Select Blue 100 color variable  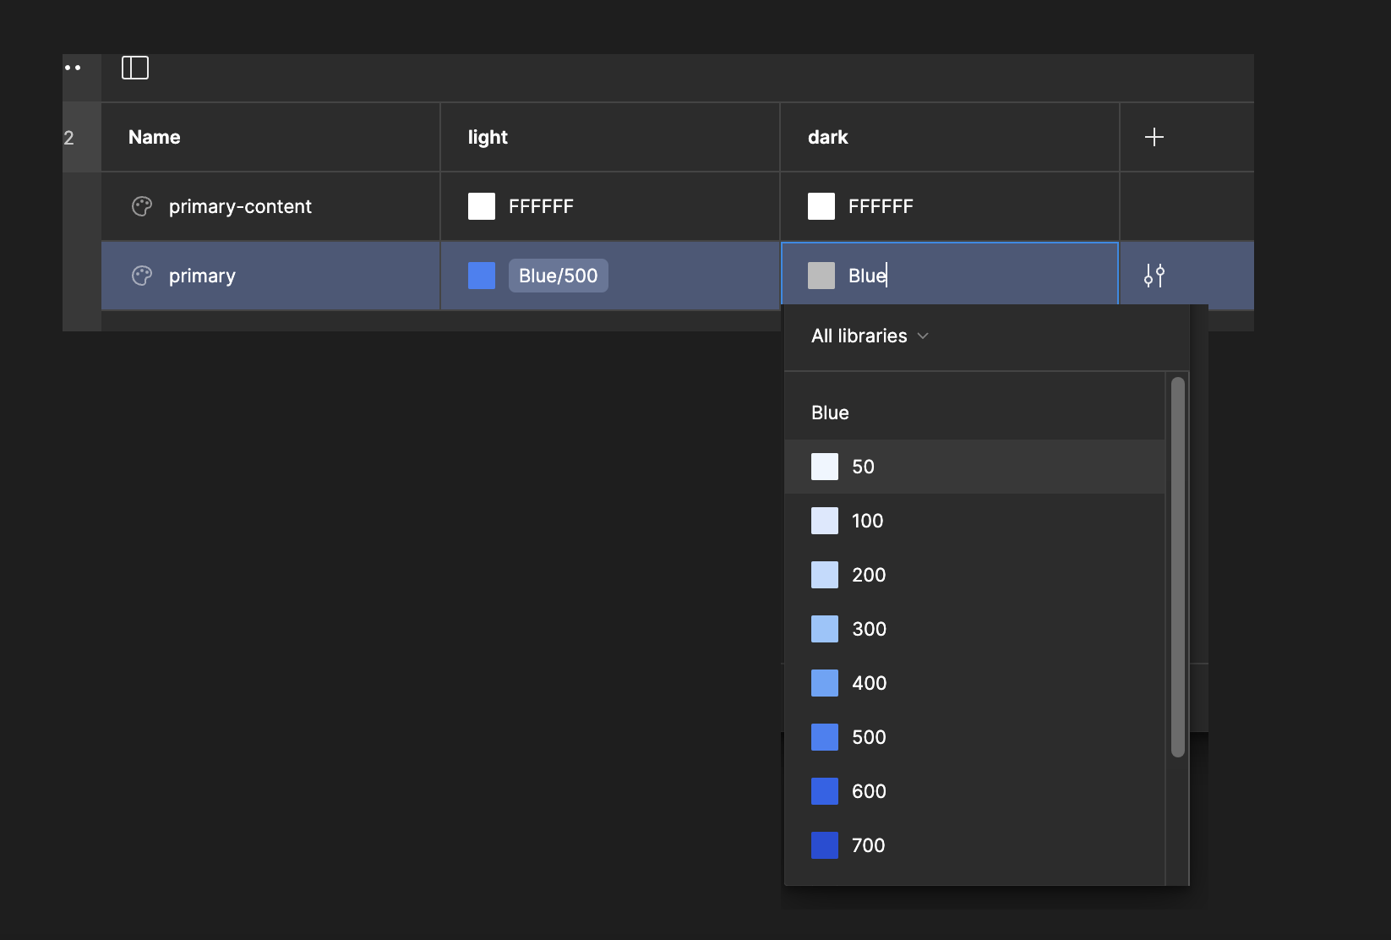click(974, 521)
